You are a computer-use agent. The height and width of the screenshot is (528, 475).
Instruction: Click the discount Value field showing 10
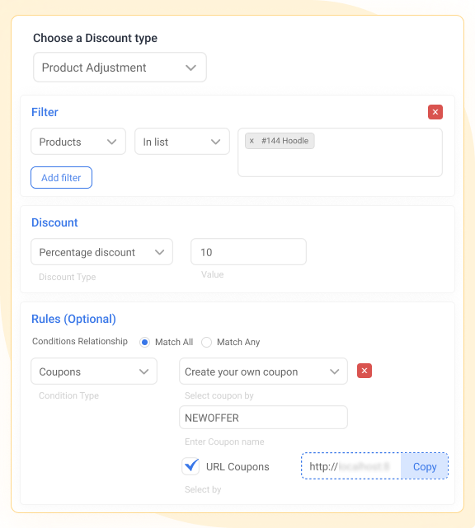(x=248, y=252)
